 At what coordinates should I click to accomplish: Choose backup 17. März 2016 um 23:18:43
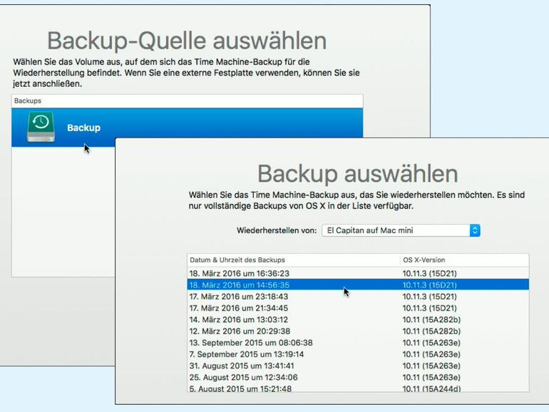[x=240, y=297]
